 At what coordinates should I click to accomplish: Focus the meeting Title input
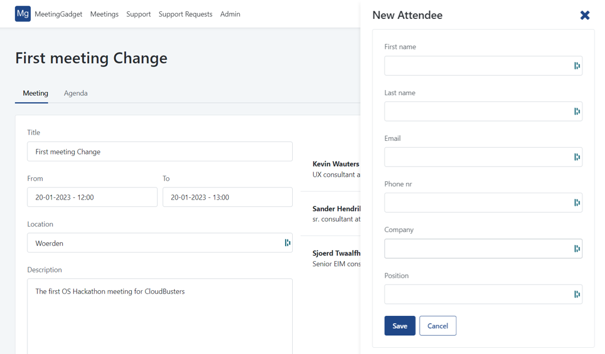[x=159, y=152]
